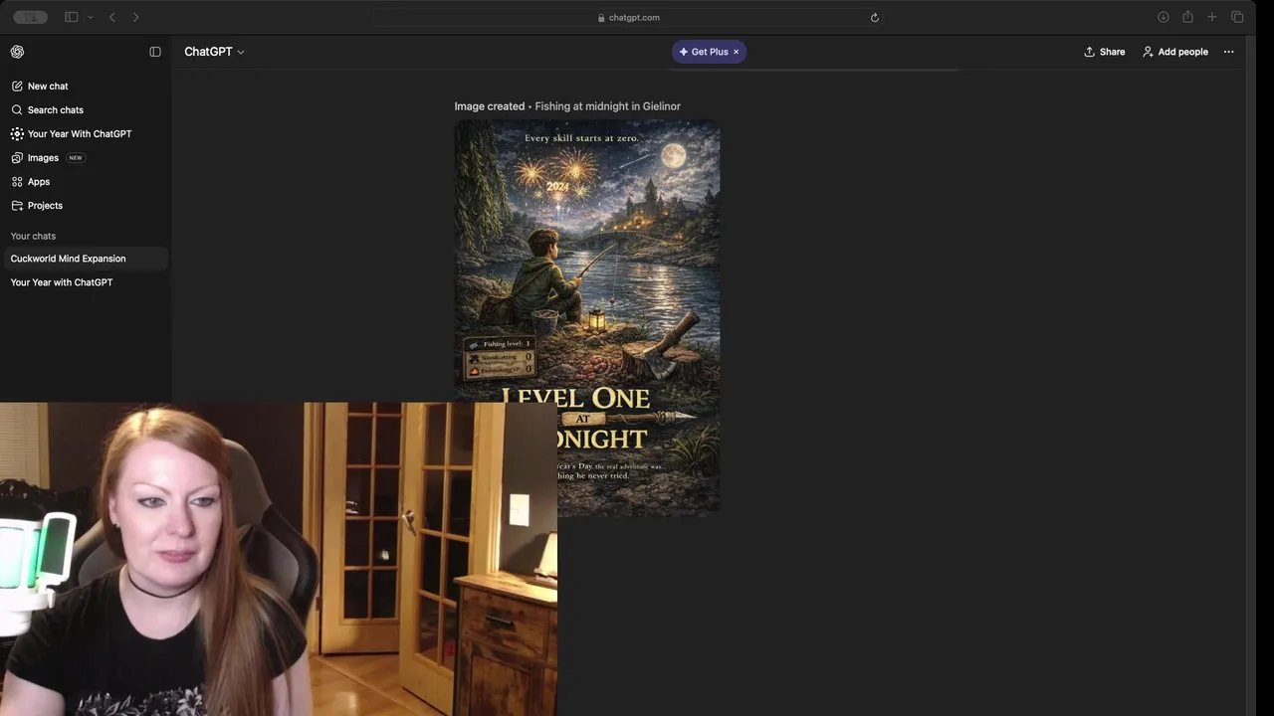
Task: Click Add people
Action: click(1175, 52)
